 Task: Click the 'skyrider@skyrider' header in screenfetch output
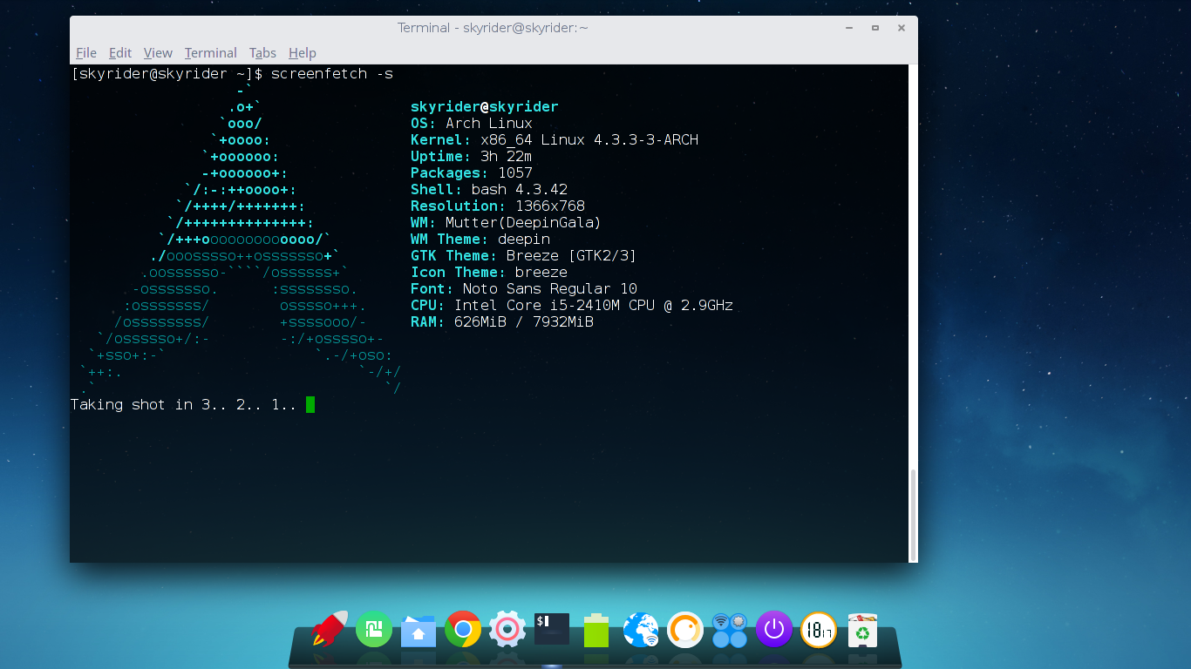tap(485, 107)
